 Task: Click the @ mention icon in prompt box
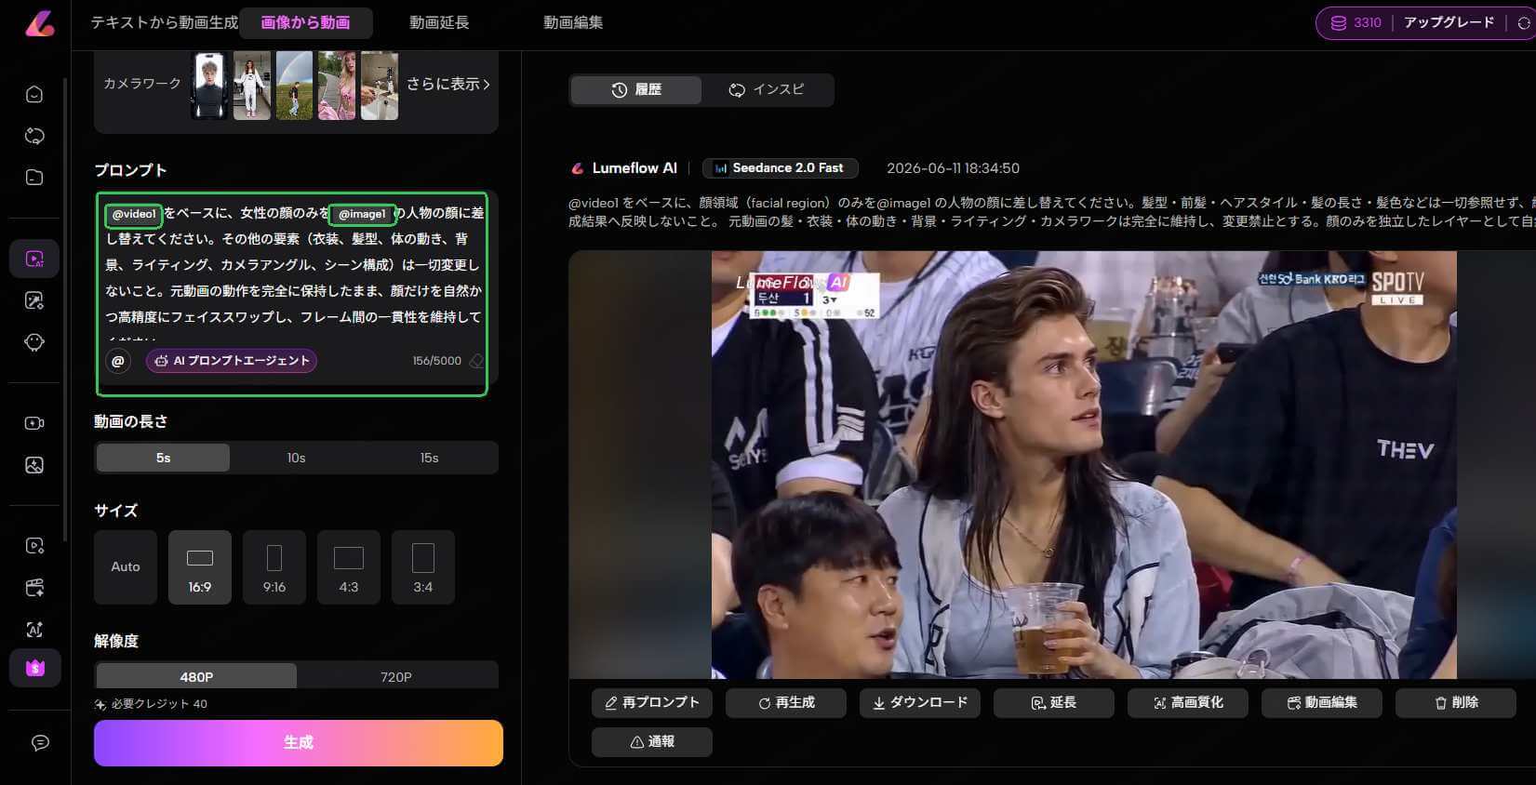coord(118,361)
